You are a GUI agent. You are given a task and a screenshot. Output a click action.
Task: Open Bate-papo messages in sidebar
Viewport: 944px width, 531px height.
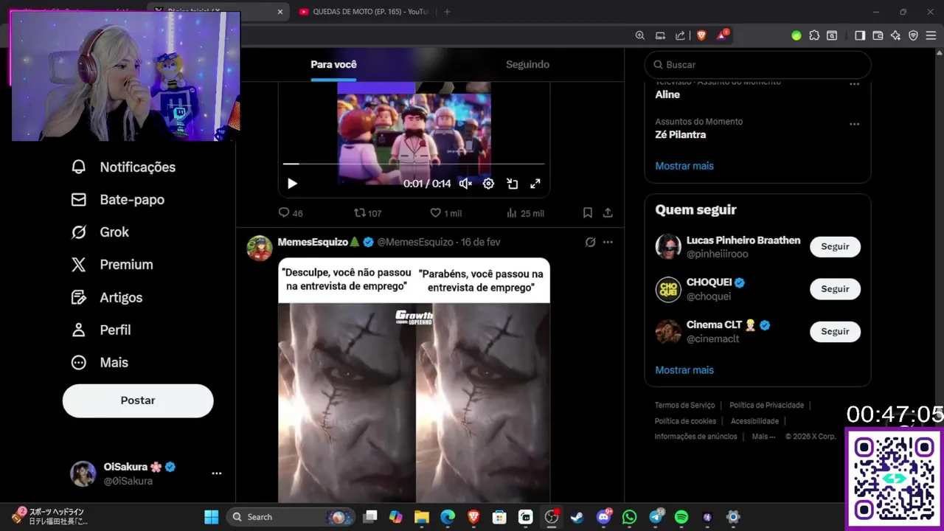[117, 200]
